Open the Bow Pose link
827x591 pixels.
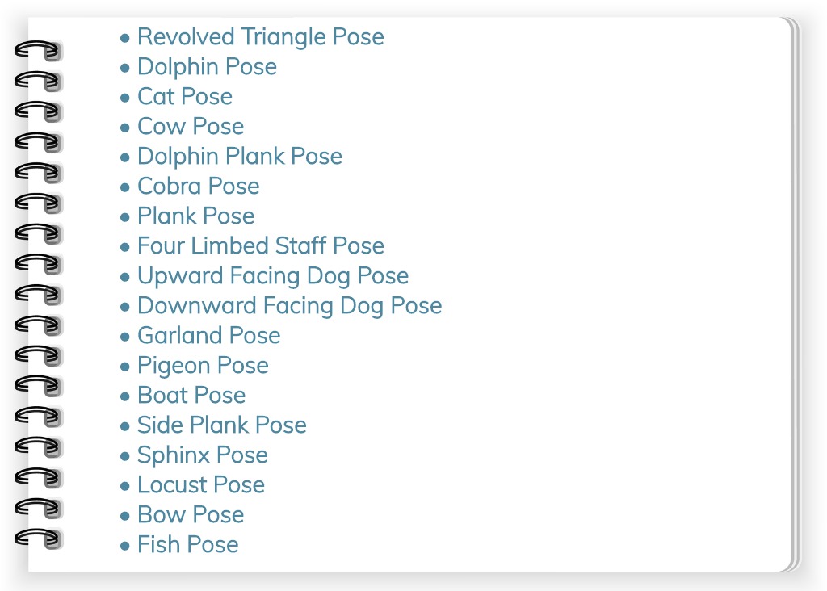[191, 515]
